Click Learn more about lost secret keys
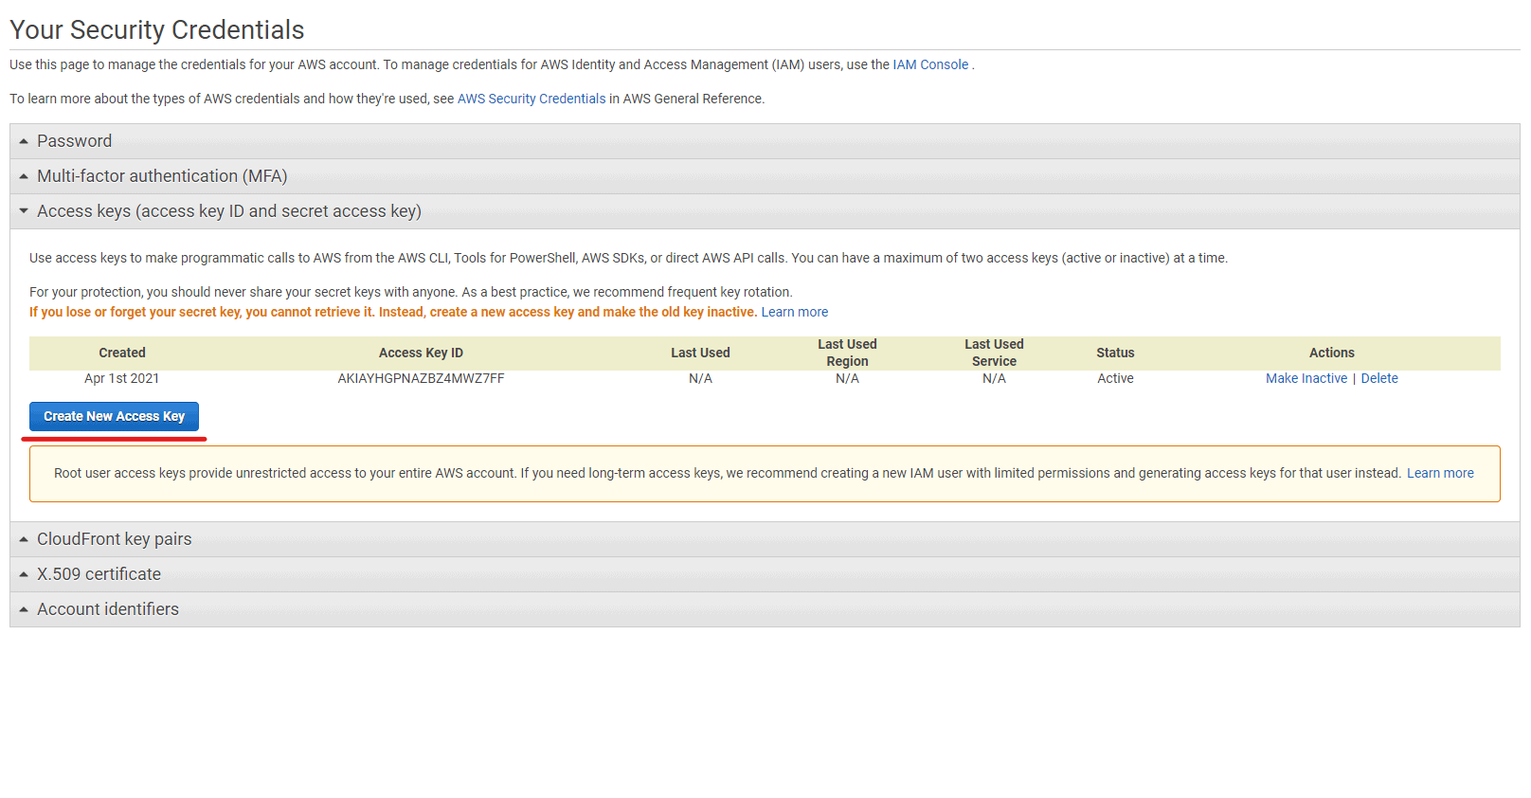Screen dimensions: 1531x798 [x=795, y=312]
